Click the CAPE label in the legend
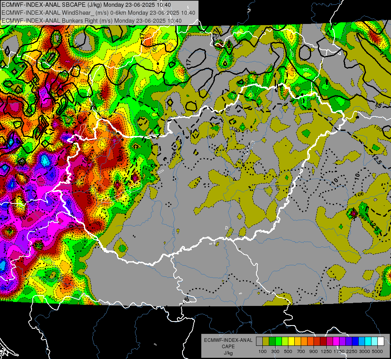The height and width of the screenshot is (359, 391). [x=228, y=346]
